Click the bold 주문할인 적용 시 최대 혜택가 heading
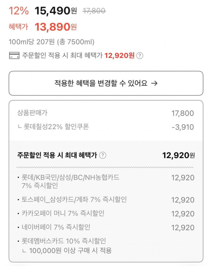Image resolution: width=212 pixels, height=266 pixels. [57, 155]
